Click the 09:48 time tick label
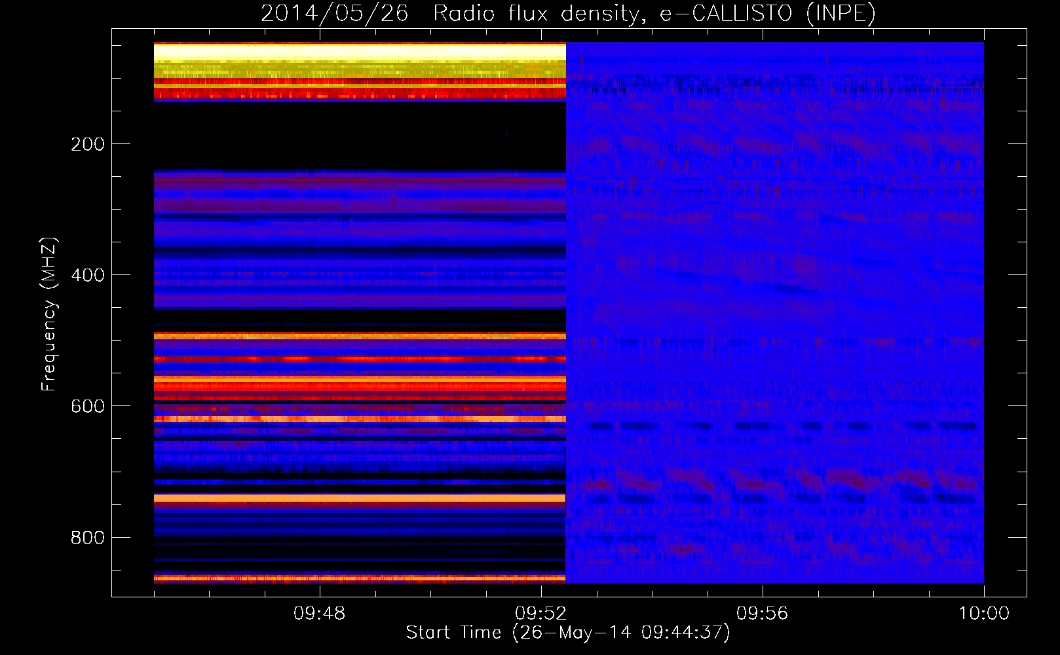Screen dimensions: 1060x655 [319, 614]
